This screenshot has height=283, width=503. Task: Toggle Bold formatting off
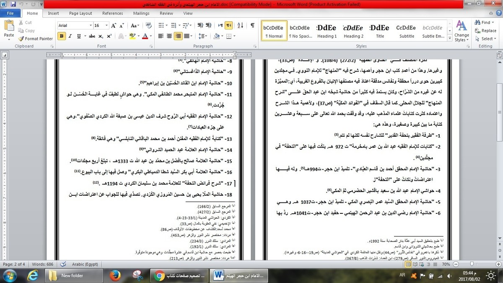pos(62,36)
